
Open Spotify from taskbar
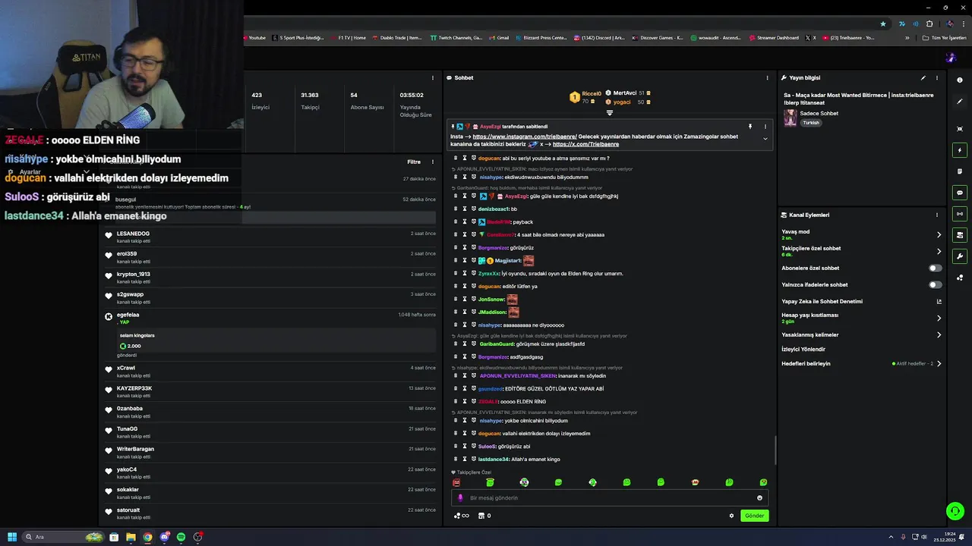tap(181, 537)
